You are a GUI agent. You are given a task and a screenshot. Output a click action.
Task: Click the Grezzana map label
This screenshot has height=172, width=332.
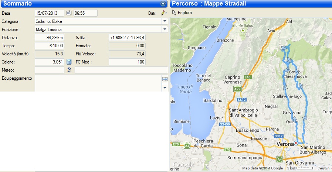click(x=292, y=113)
